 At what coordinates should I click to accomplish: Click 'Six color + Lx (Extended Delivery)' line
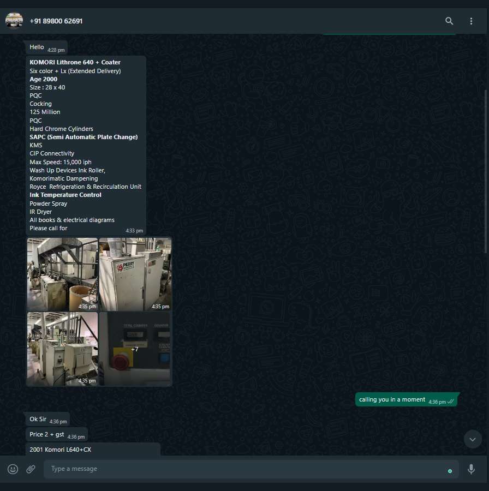75,71
